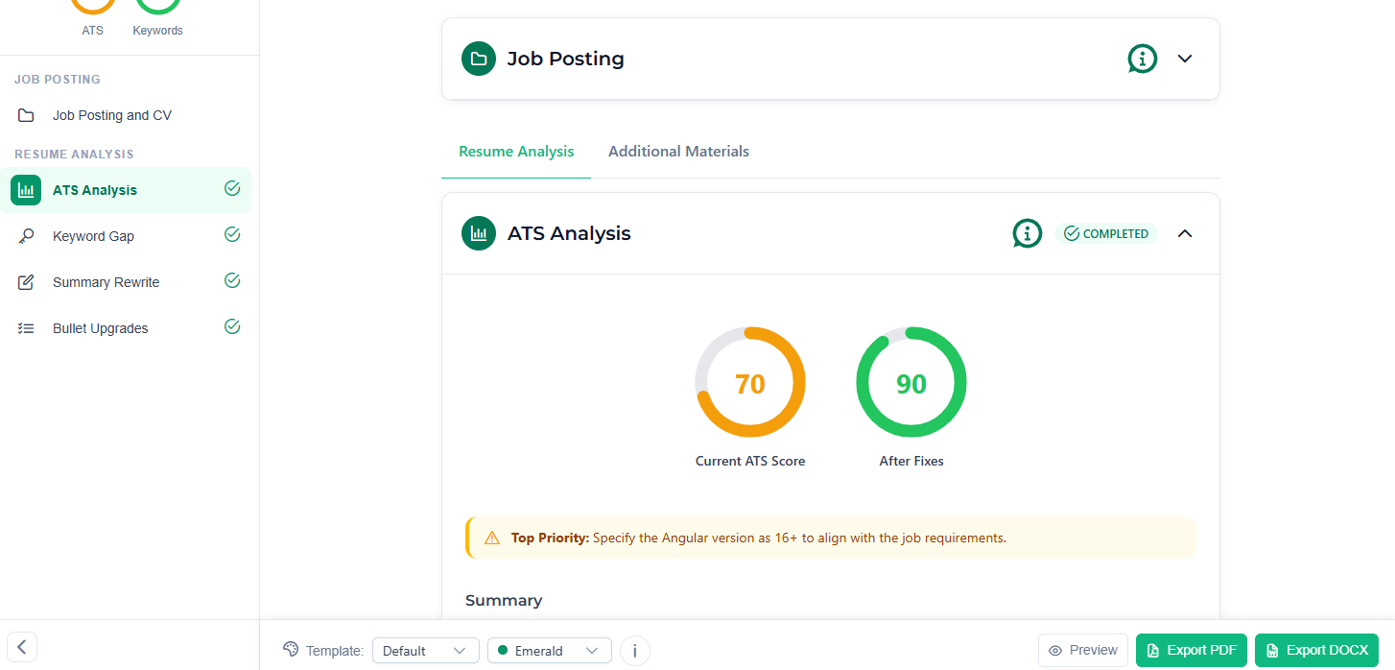Click the Summary Rewrite completed checkmark
1395x670 pixels.
point(231,280)
